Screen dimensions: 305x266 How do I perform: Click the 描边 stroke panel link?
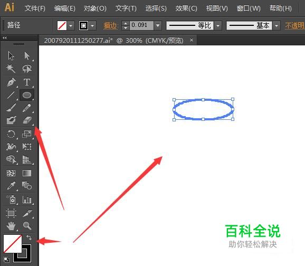click(110, 26)
